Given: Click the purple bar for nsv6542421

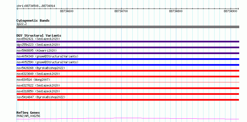Looking at the screenshot, I should point(128,42).
